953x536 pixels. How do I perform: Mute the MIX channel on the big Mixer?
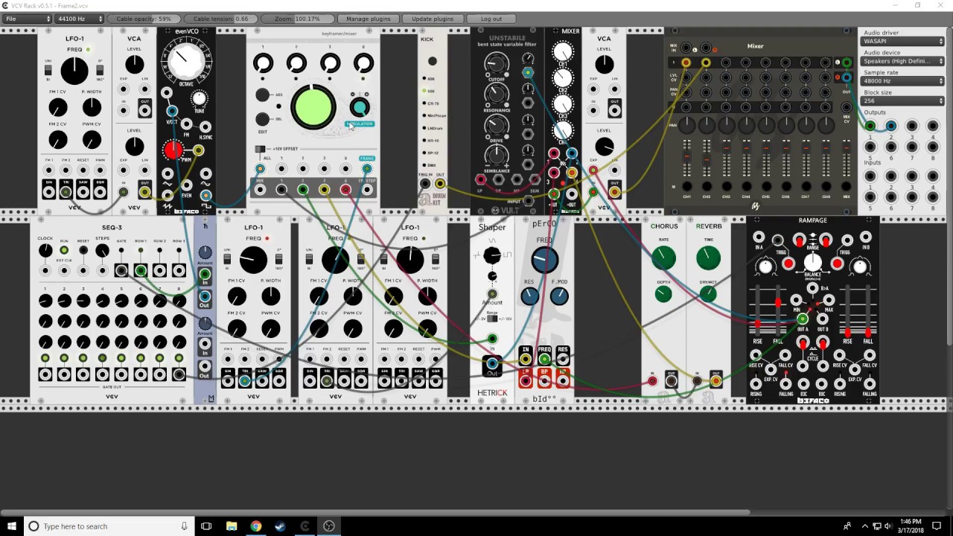coord(847,186)
